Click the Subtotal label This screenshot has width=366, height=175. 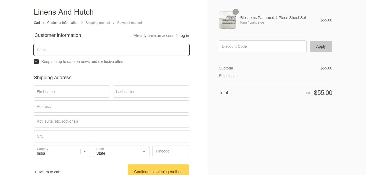point(226,68)
